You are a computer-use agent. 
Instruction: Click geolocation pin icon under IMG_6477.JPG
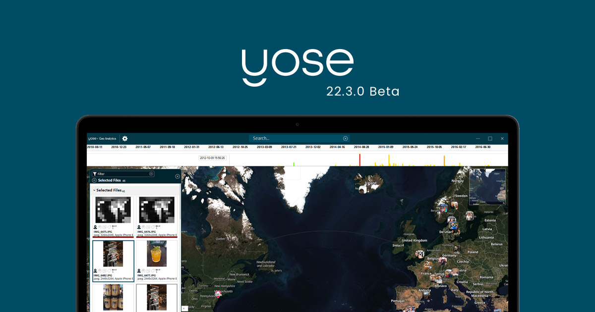point(138,271)
